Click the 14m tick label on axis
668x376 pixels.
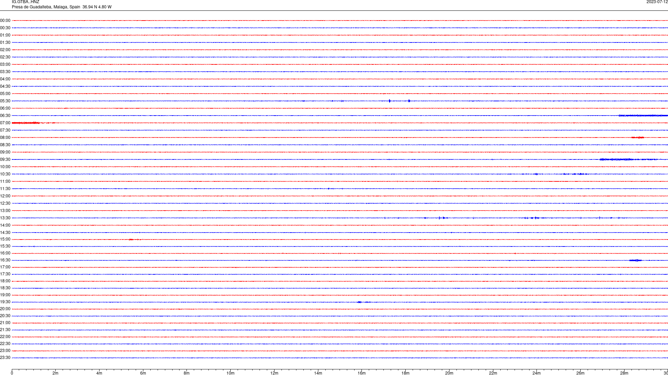point(318,373)
